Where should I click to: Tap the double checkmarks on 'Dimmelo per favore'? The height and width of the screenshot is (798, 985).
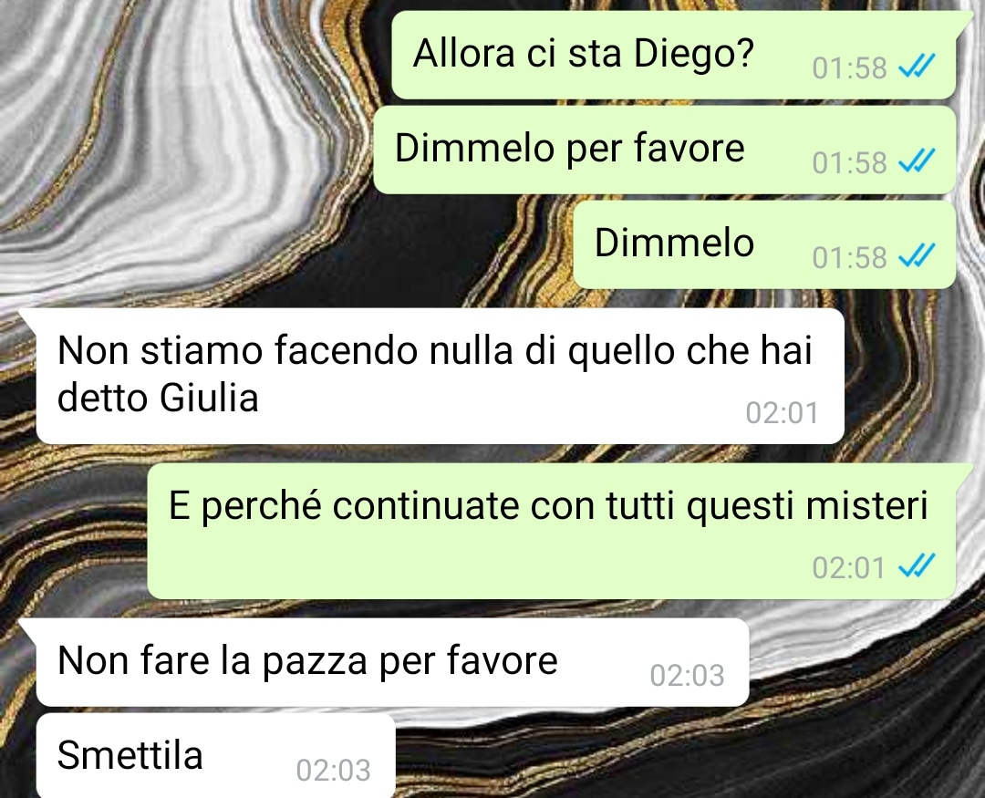[x=917, y=161]
